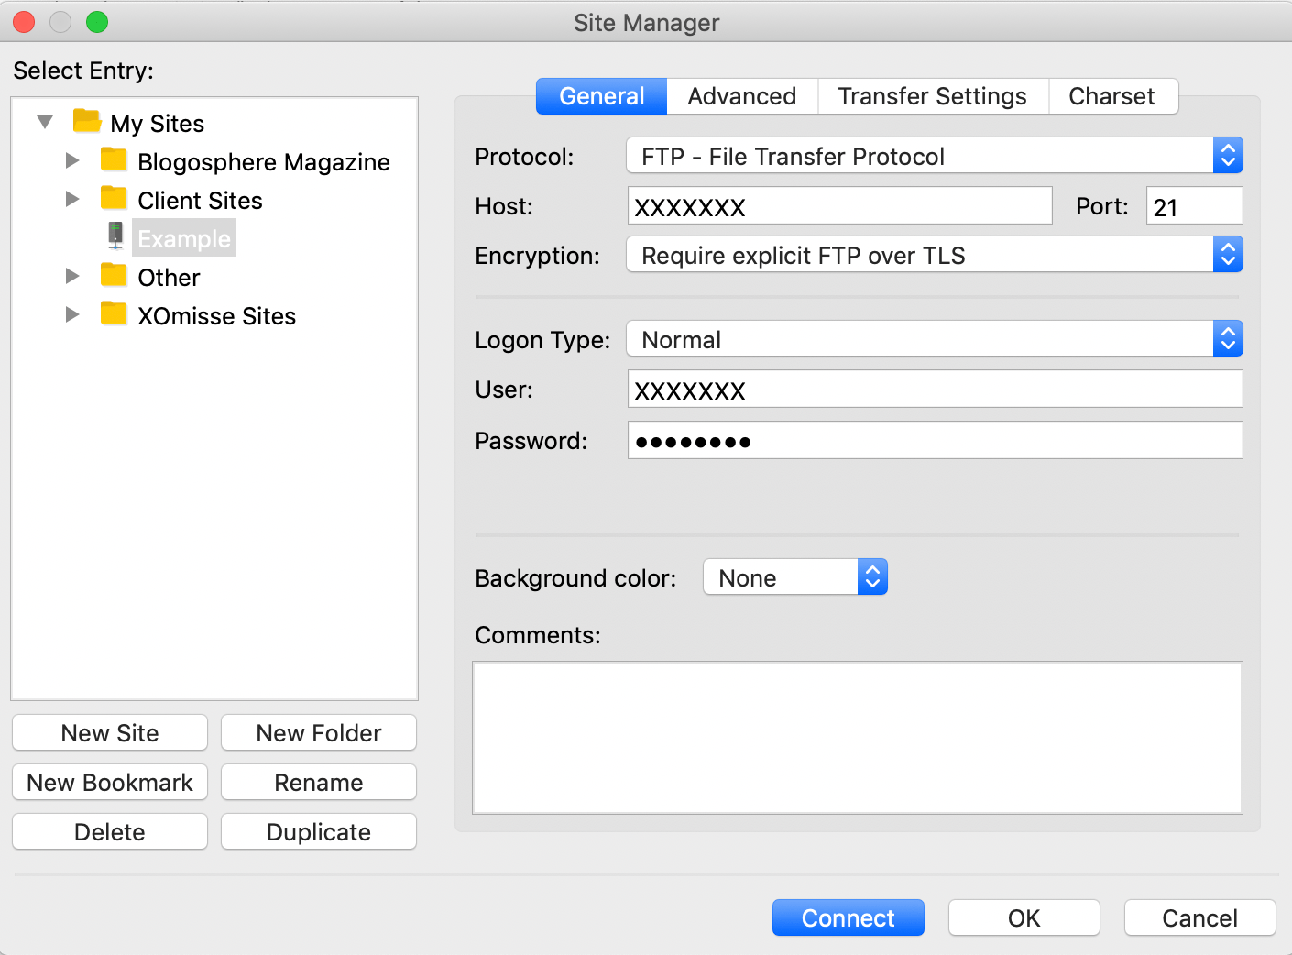
Task: Expand the Blogosphere Magazine folder
Action: (x=72, y=160)
